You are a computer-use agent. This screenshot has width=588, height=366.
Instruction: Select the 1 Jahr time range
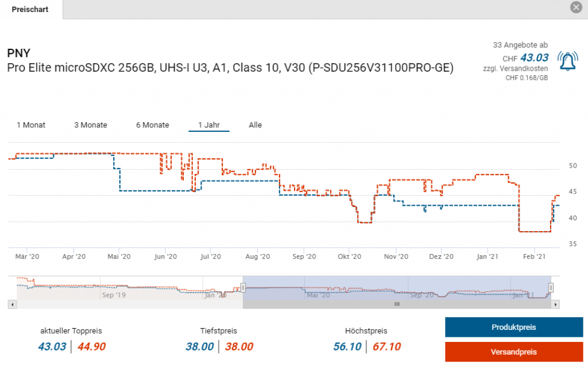[x=209, y=125]
